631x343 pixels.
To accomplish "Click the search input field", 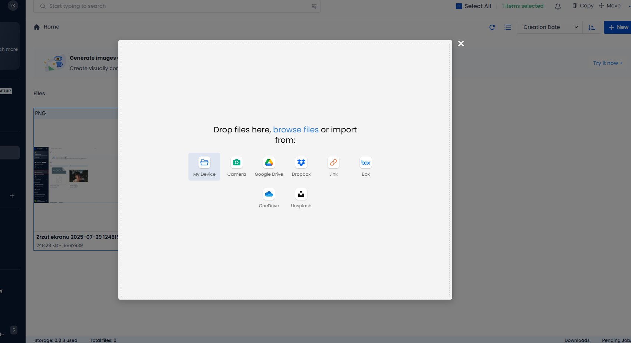I will [x=174, y=6].
